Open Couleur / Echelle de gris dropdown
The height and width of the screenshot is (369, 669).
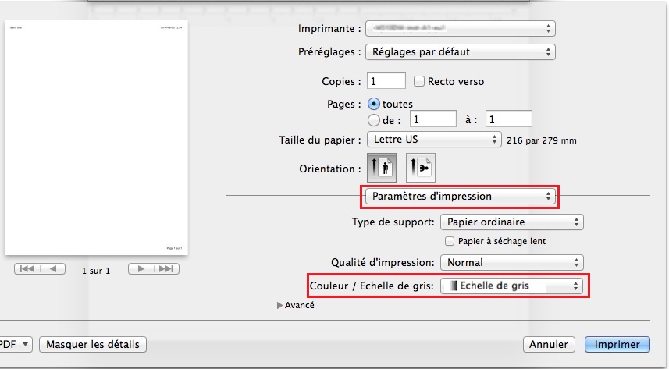[511, 286]
